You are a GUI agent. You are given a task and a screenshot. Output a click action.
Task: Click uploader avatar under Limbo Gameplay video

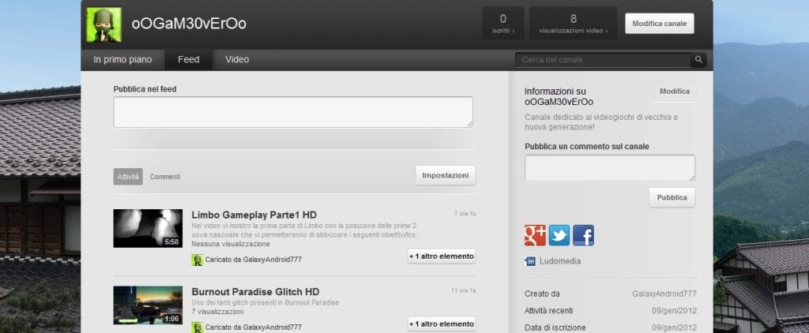pos(197,260)
